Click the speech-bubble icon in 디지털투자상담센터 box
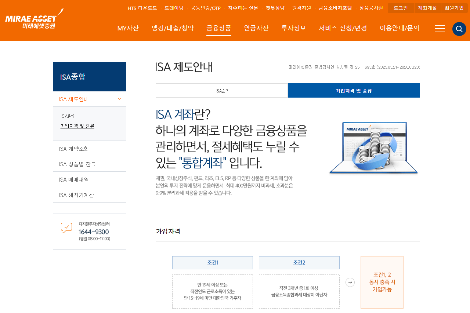 pos(66,228)
